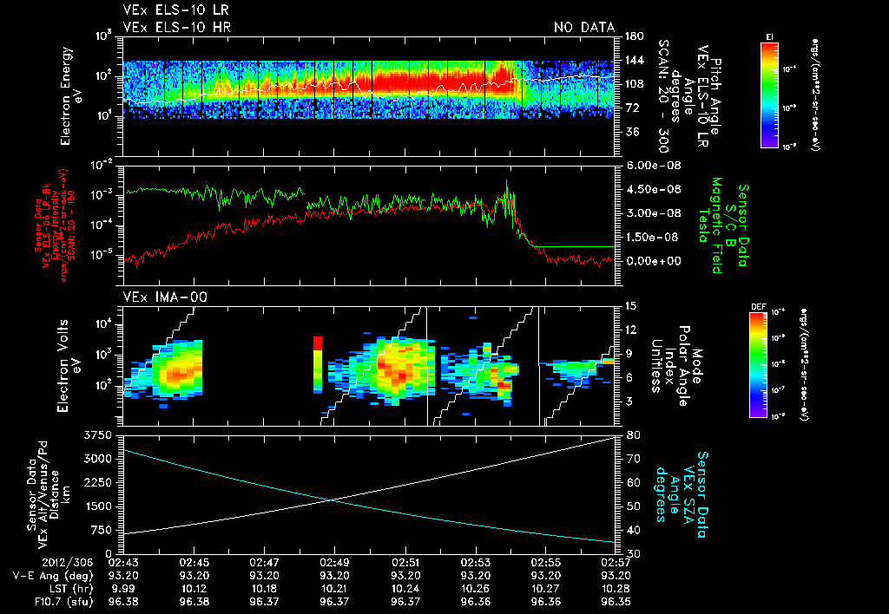Click the 3000 altitude tick label

pos(97,459)
